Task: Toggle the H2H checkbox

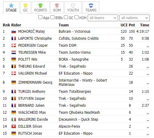Action: [76, 17]
